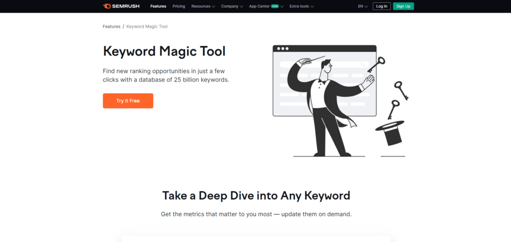The width and height of the screenshot is (511, 242).
Task: Open the Features nav item
Action: tap(158, 6)
